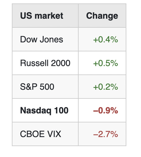Click the number '500' after S&P

coord(47,87)
